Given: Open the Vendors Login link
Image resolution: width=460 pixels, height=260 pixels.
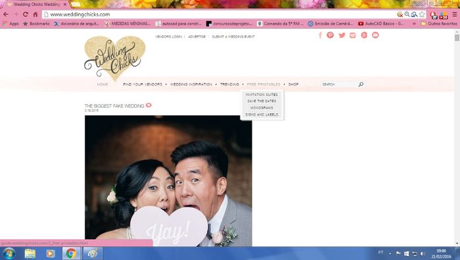Looking at the screenshot, I should click(169, 37).
